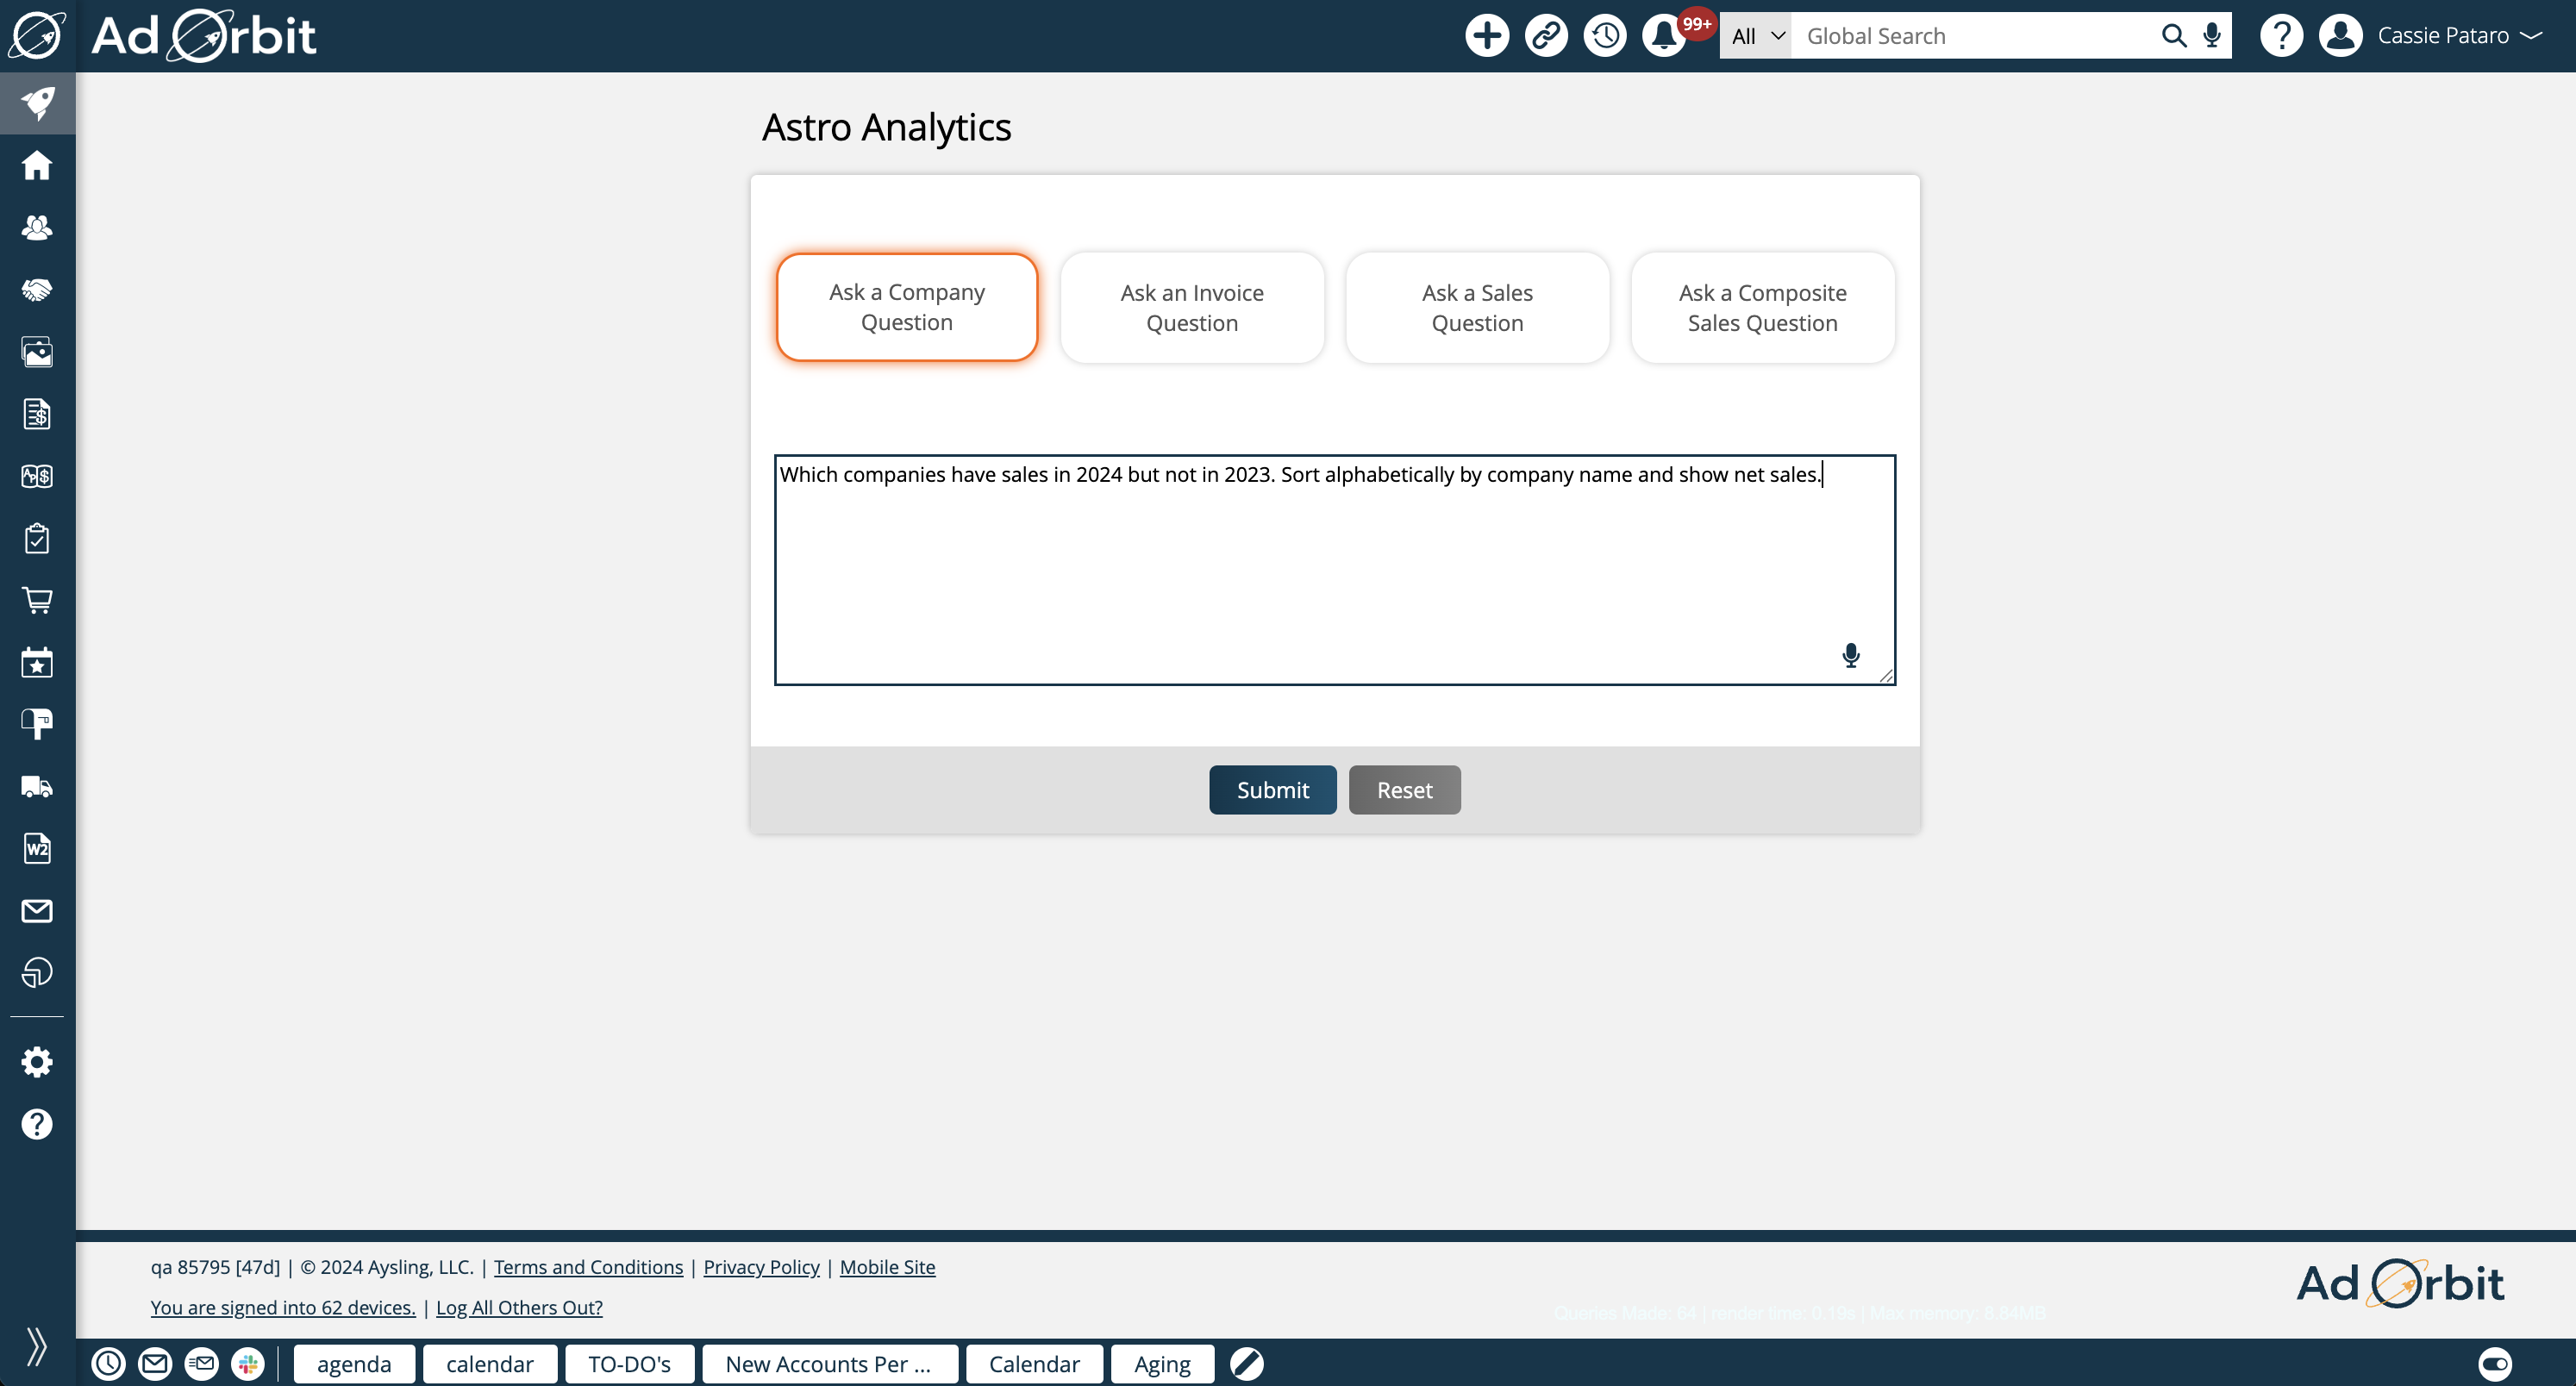This screenshot has height=1386, width=2576.
Task: Open the shopping cart icon in sidebar
Action: click(37, 600)
